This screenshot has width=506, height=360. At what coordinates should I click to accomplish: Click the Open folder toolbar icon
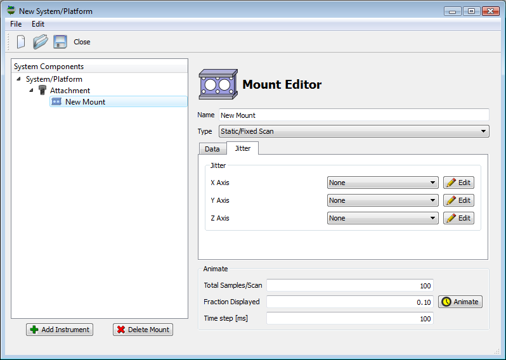(x=41, y=42)
